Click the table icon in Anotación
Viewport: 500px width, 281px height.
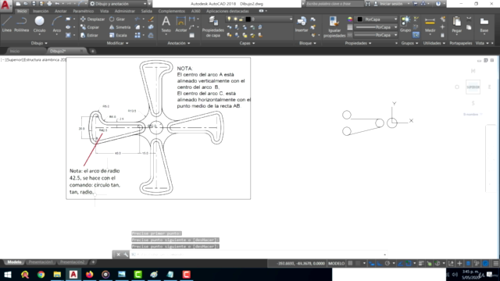[191, 35]
